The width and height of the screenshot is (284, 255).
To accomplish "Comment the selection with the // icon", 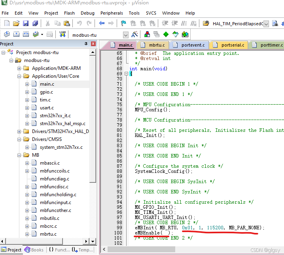I will [x=184, y=23].
